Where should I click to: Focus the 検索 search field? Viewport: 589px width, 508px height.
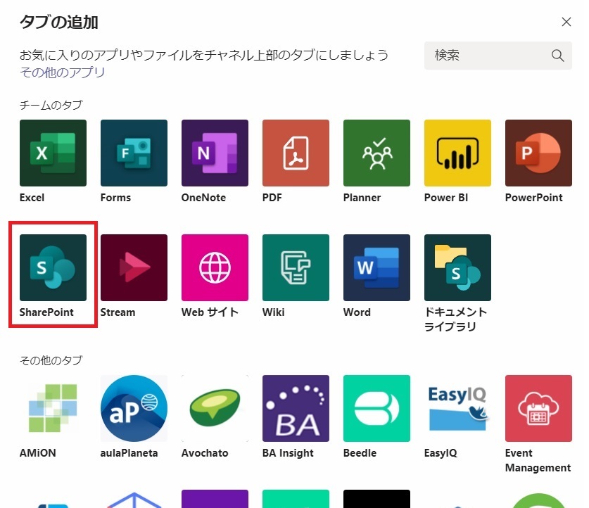[x=498, y=56]
